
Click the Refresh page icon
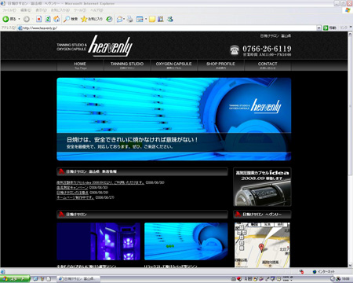click(48, 19)
